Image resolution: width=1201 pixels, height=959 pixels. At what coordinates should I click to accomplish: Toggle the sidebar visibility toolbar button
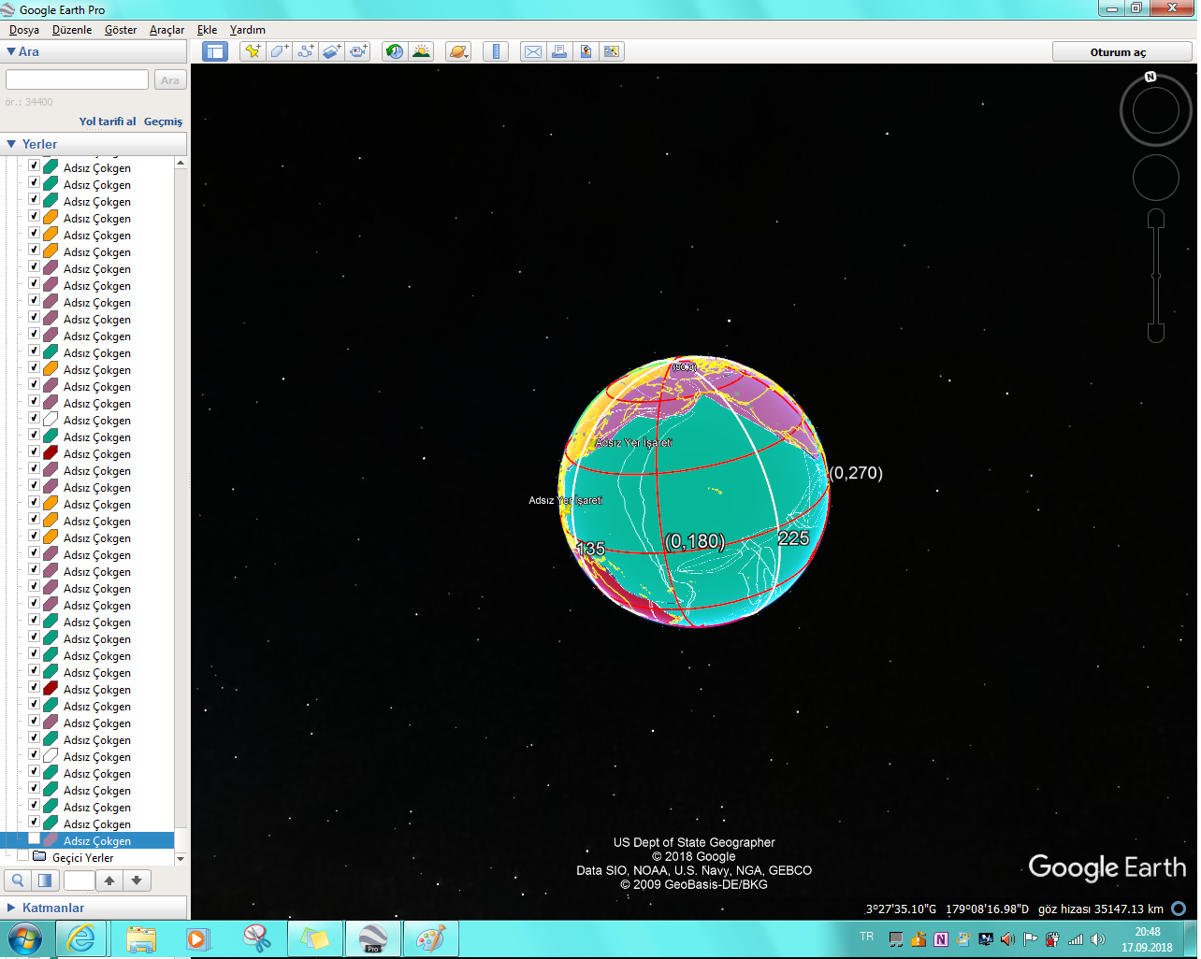215,51
